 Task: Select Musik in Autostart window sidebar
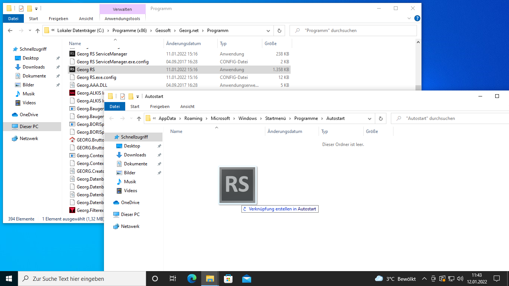click(130, 182)
